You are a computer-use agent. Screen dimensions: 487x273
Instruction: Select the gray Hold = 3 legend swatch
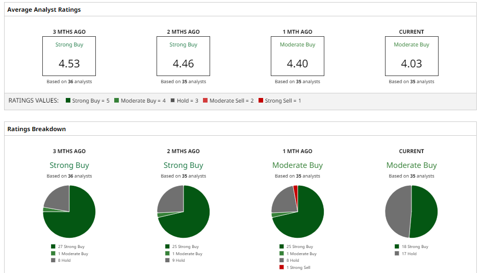pyautogui.click(x=172, y=101)
